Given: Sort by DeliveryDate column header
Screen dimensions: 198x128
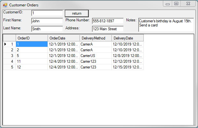Looking at the screenshot, I should click(127, 38).
